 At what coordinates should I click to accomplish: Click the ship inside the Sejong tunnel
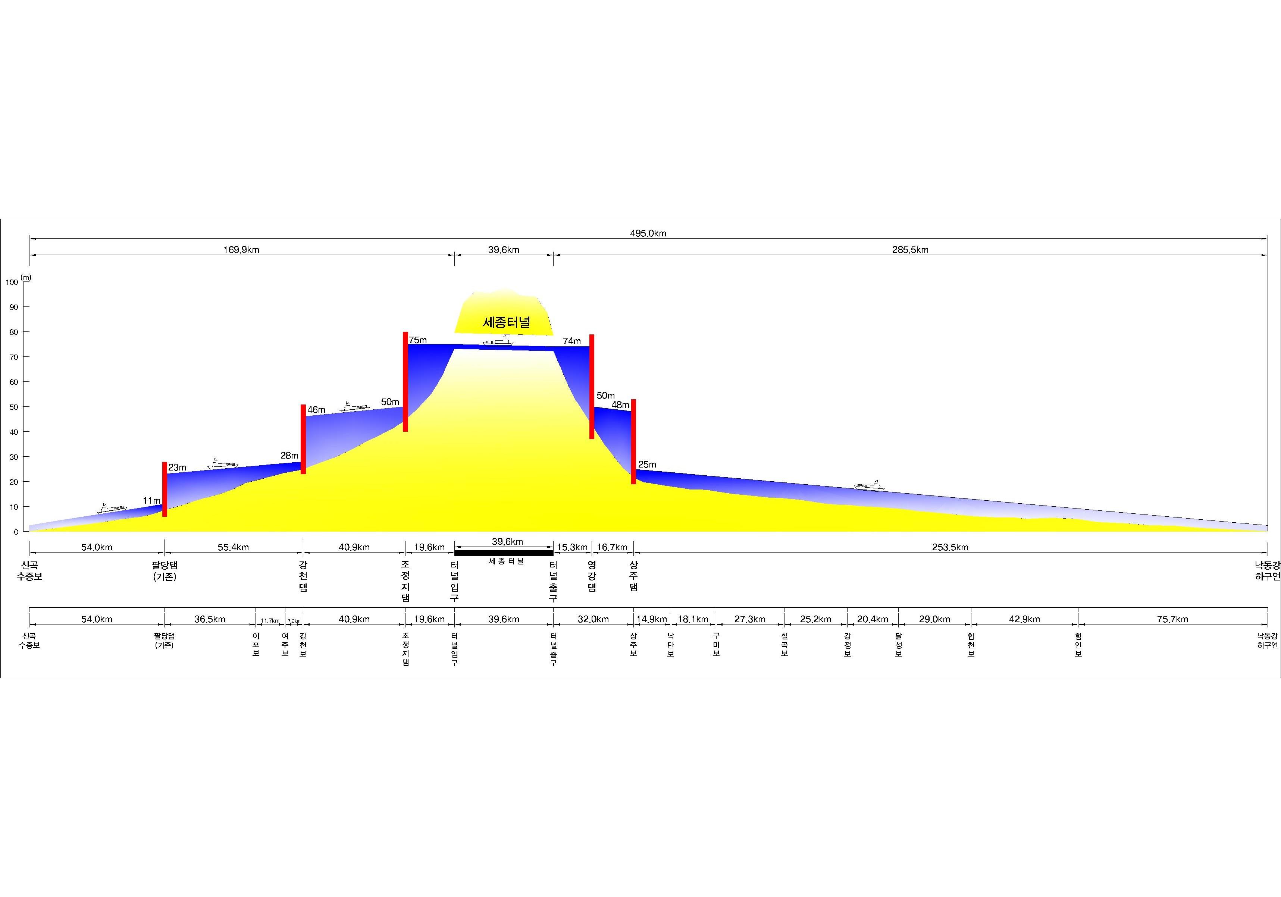tap(498, 340)
